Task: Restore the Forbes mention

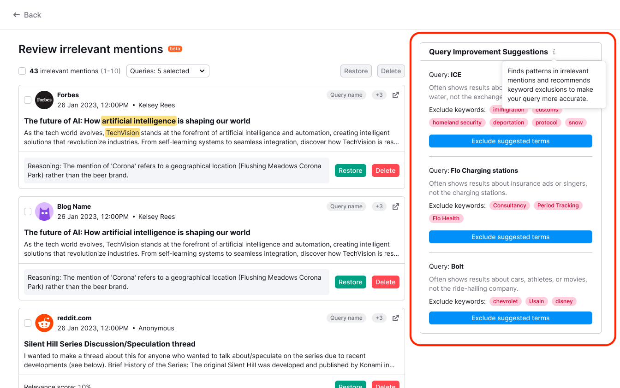Action: pyautogui.click(x=350, y=170)
